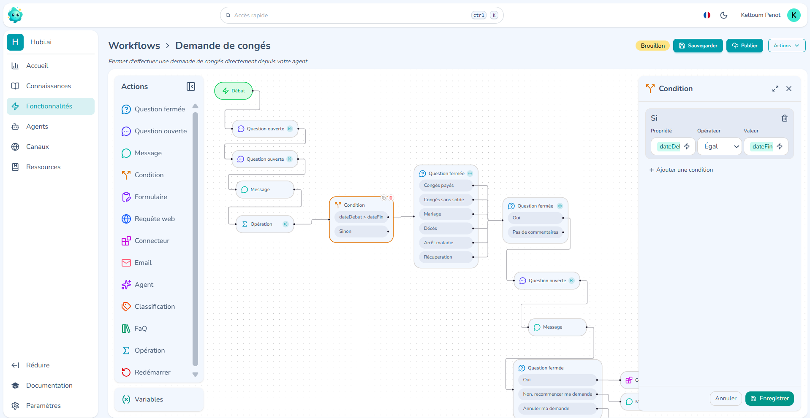The height and width of the screenshot is (418, 810).
Task: Click Actions list scroll up arrow
Action: [195, 106]
